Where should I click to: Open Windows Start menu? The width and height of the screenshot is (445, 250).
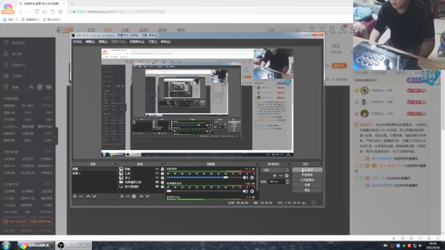click(6, 245)
